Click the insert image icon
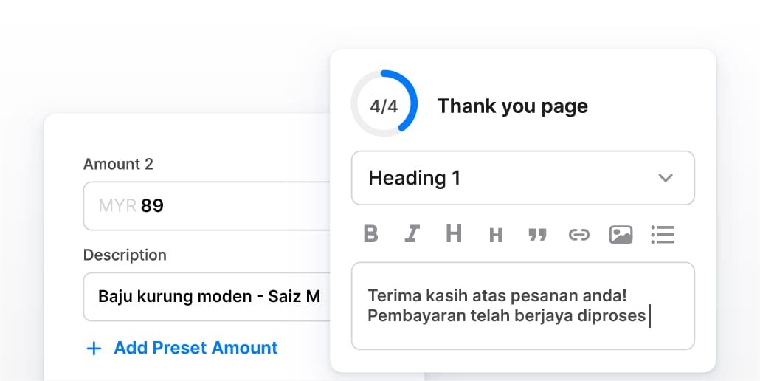 tap(621, 235)
